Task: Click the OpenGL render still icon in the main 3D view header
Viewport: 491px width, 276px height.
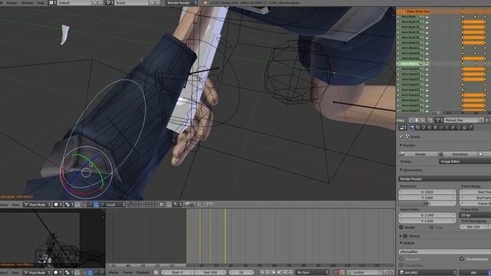Action: pyautogui.click(x=186, y=205)
